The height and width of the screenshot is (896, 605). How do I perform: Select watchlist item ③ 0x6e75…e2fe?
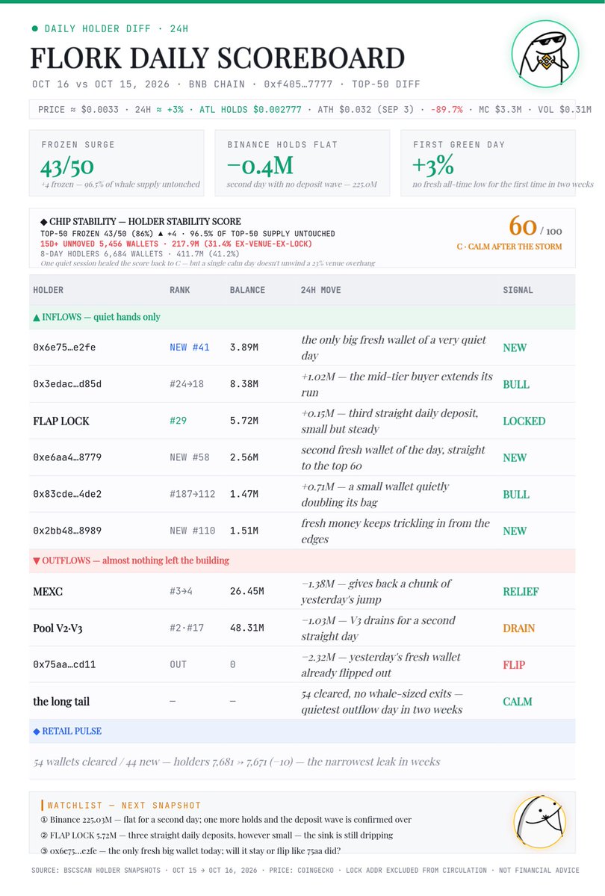[190, 850]
